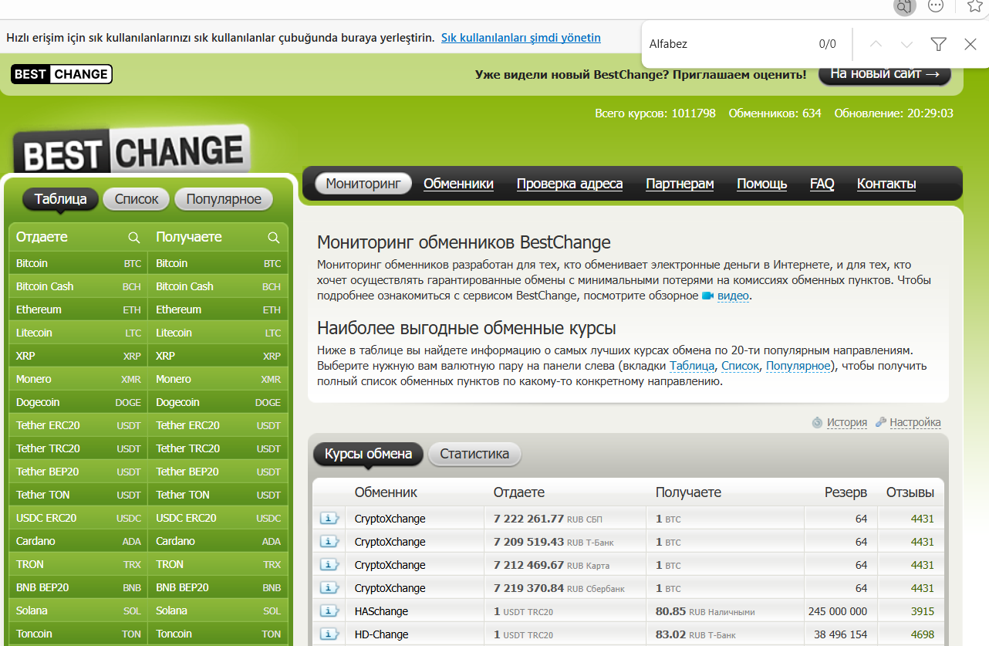Select Bitcoin Cash in the Получаете column

pyautogui.click(x=218, y=286)
